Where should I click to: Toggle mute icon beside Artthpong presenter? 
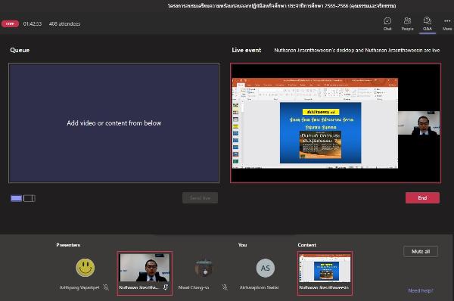[x=106, y=287]
